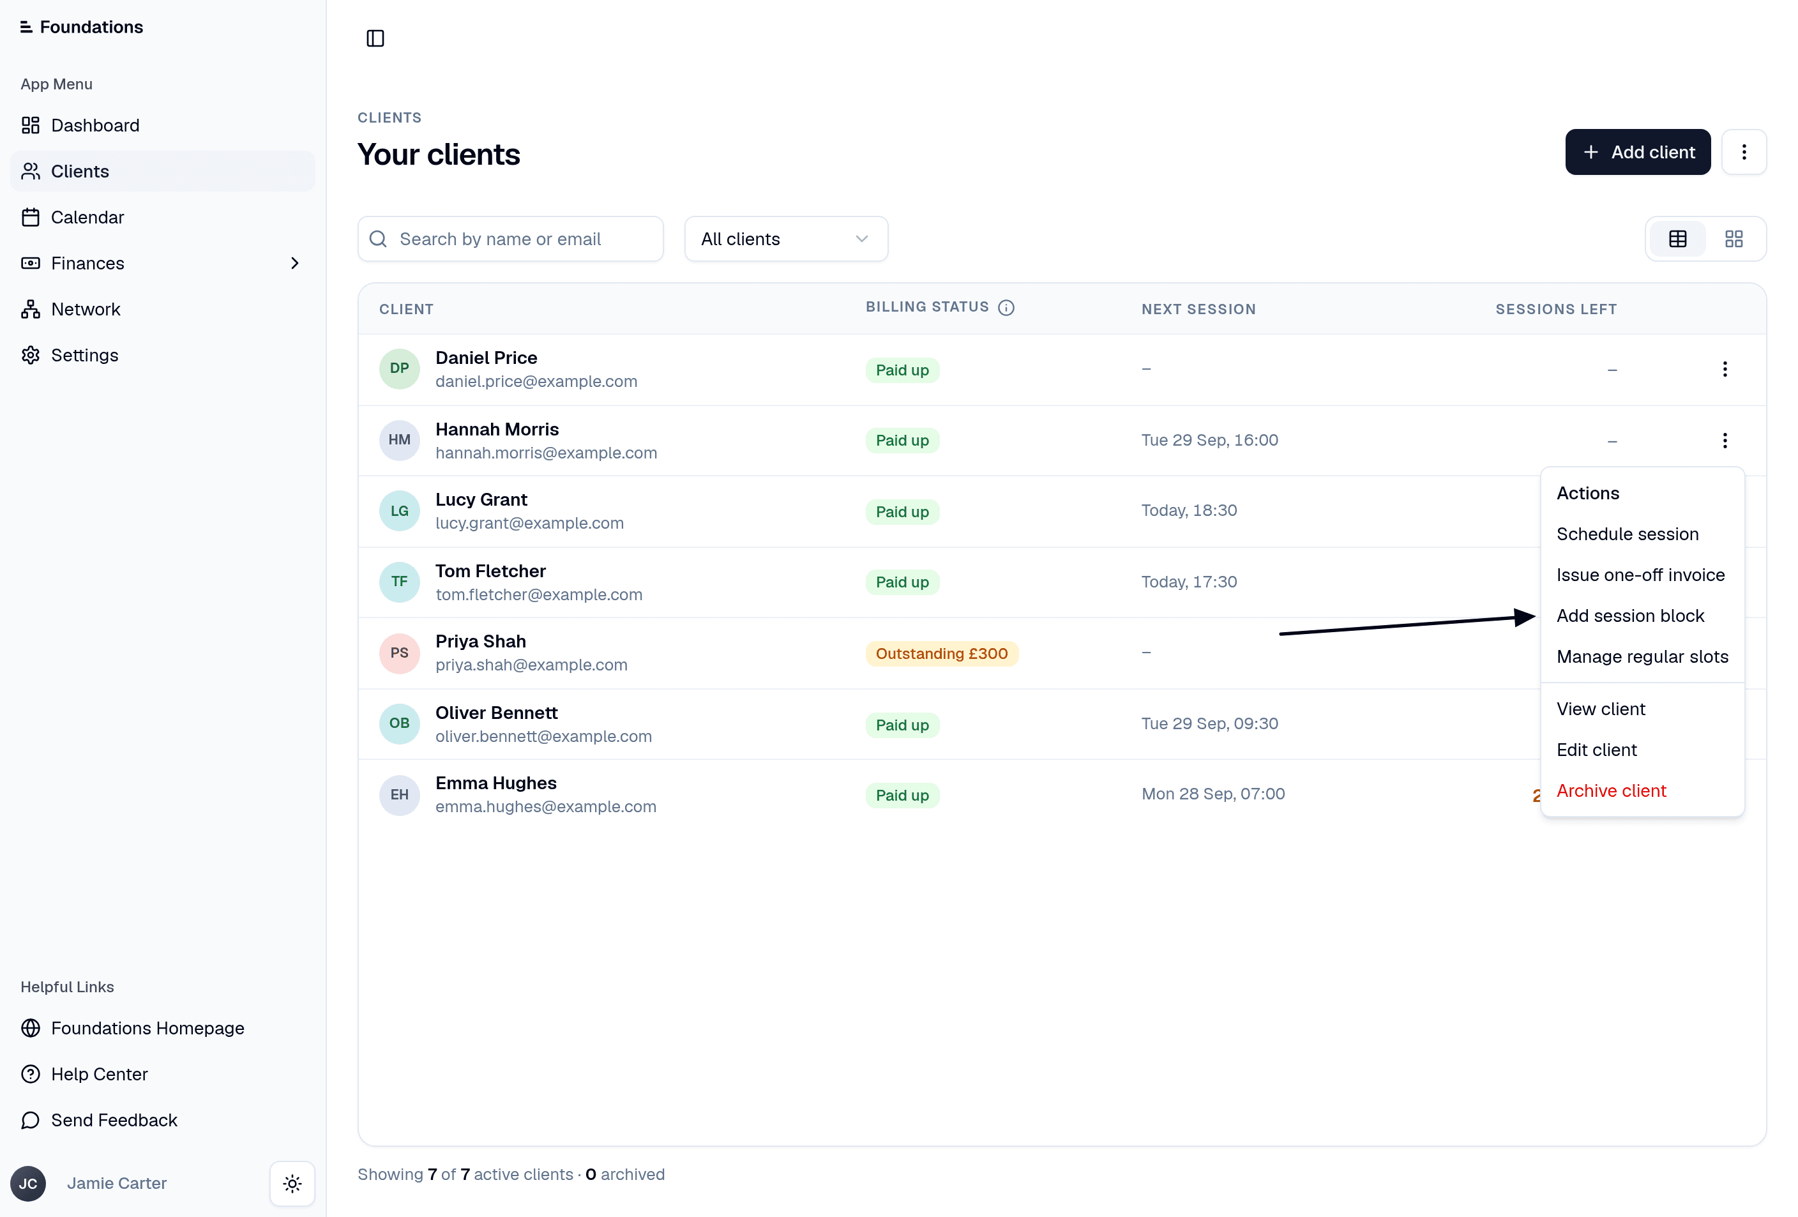The width and height of the screenshot is (1798, 1217).
Task: Toggle the light/dark theme button
Action: (x=292, y=1184)
